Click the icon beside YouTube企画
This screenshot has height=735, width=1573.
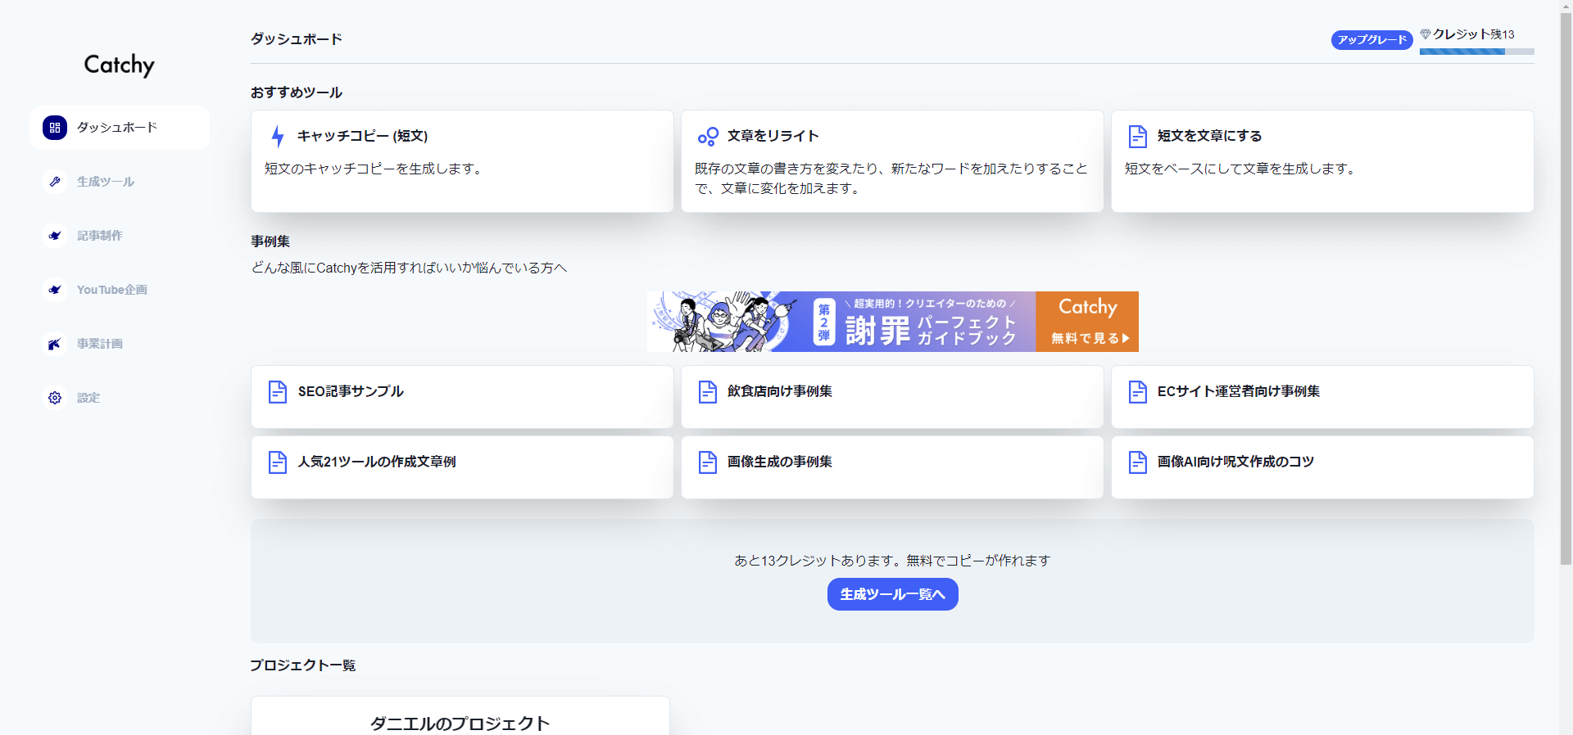coord(55,290)
